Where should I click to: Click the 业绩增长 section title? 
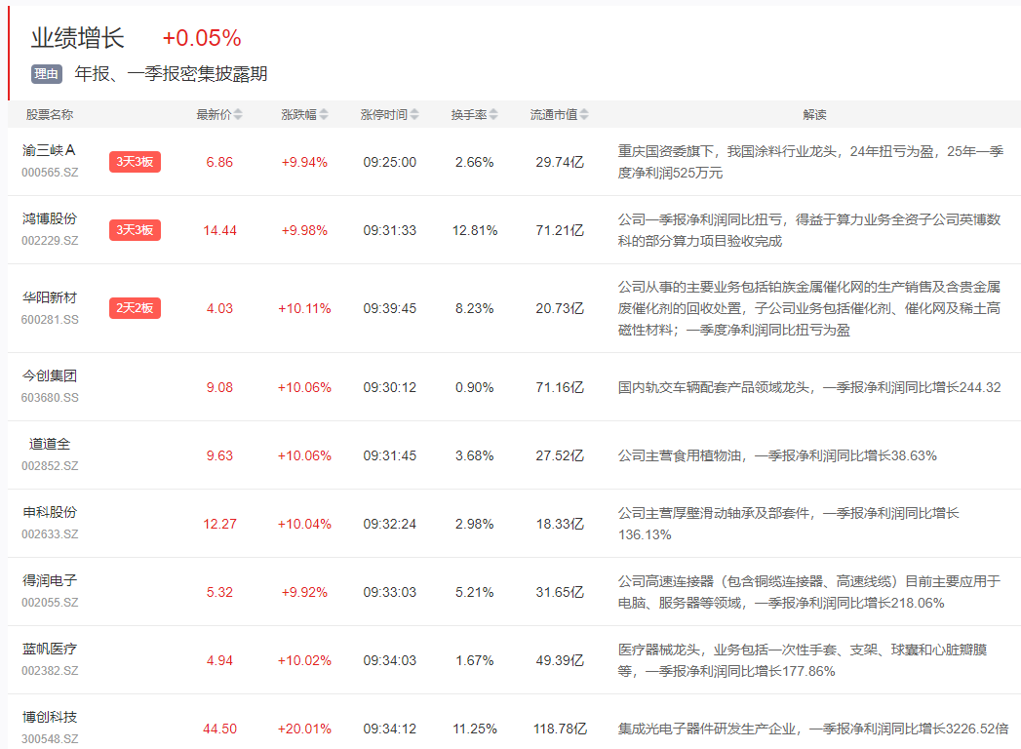pos(77,38)
